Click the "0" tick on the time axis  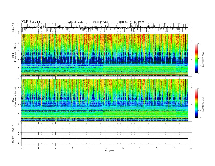tap(21, 148)
